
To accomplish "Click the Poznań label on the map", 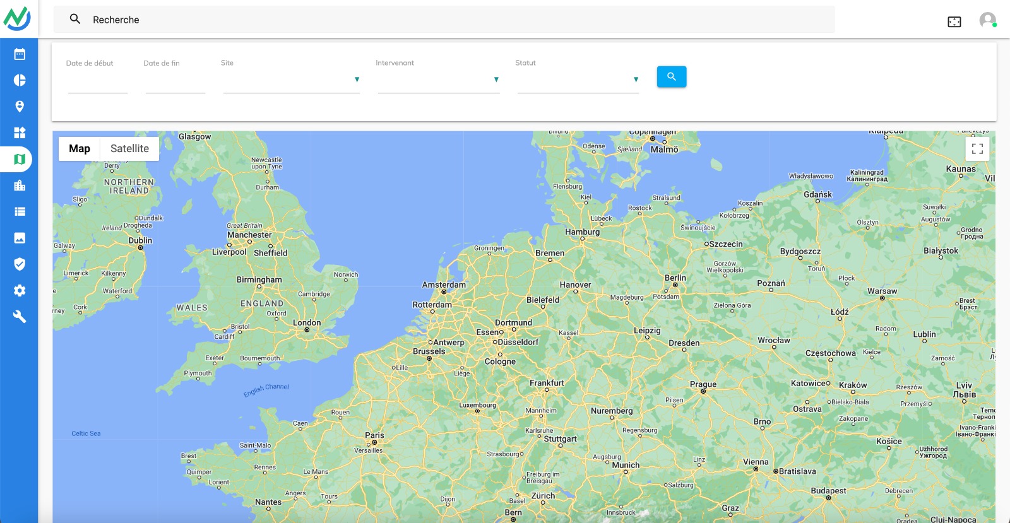I will [771, 283].
